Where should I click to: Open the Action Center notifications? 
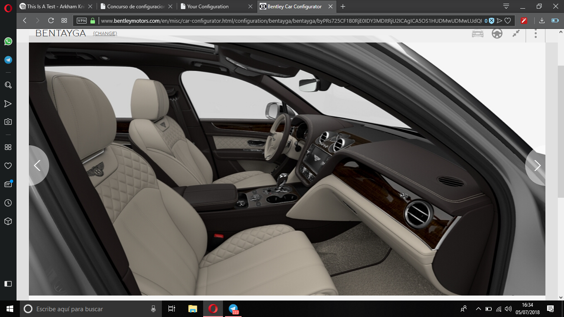[x=550, y=309]
